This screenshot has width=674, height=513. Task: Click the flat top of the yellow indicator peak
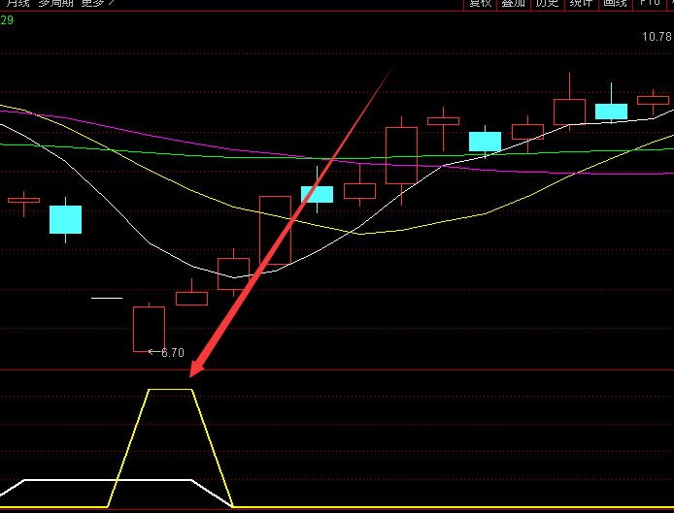170,390
